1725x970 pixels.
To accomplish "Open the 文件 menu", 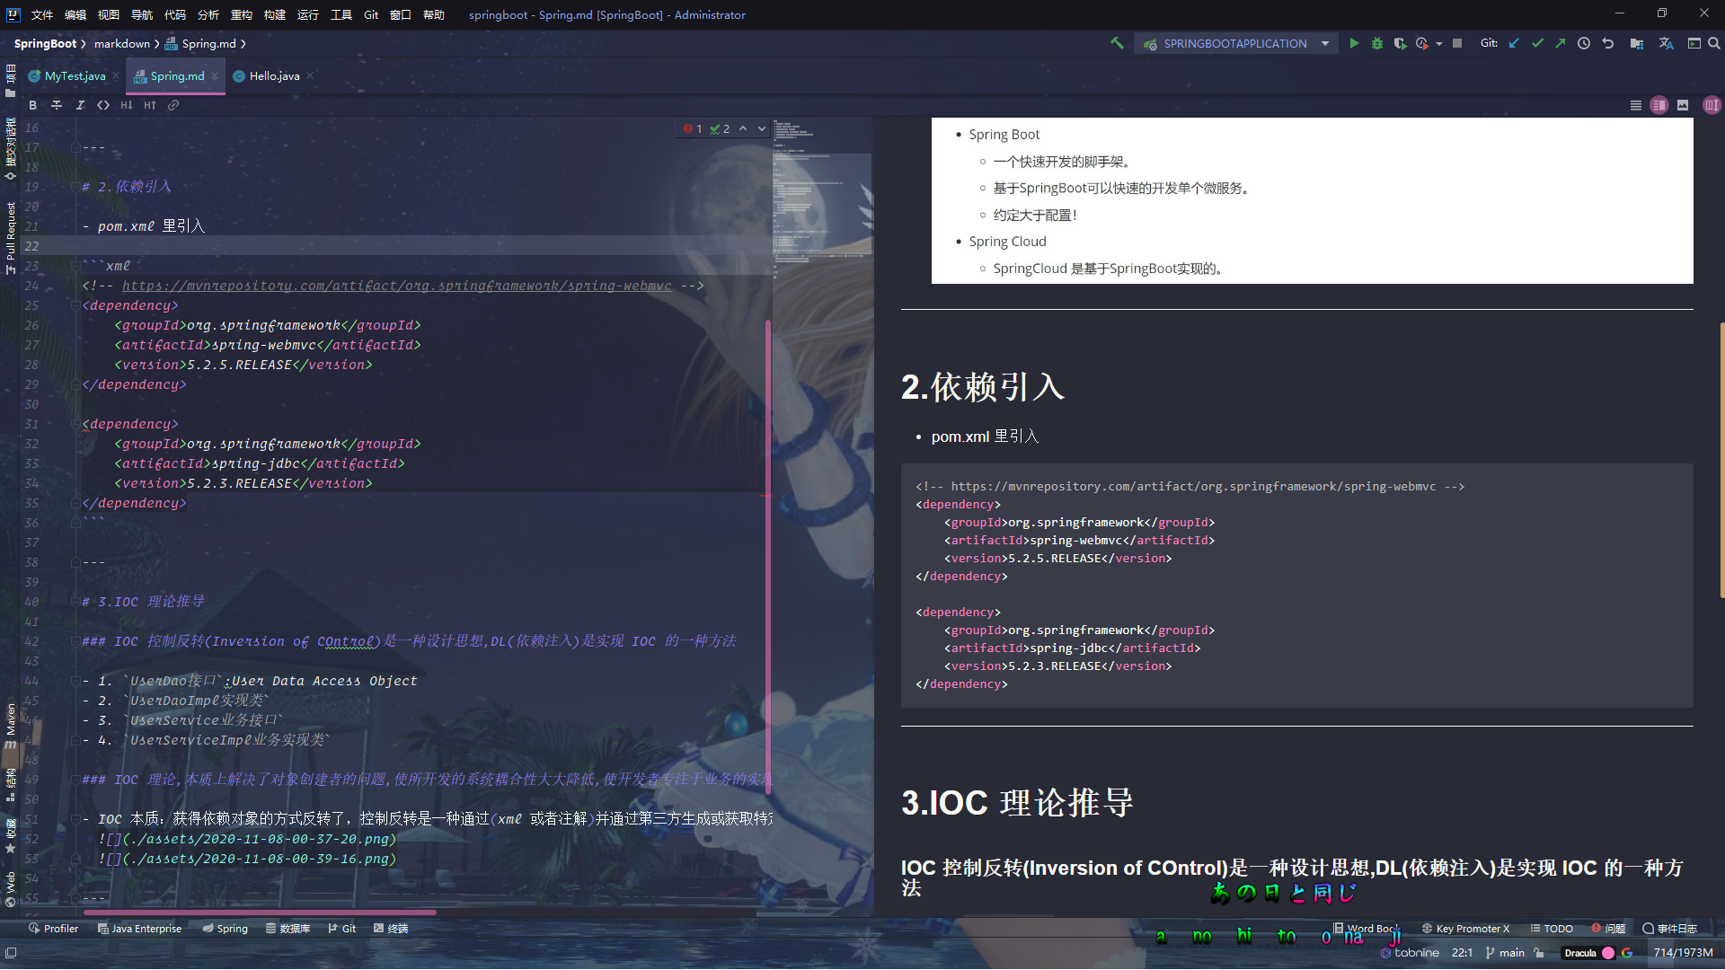I will pos(42,14).
